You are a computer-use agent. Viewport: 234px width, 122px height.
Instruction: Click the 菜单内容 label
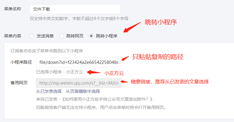[12, 36]
